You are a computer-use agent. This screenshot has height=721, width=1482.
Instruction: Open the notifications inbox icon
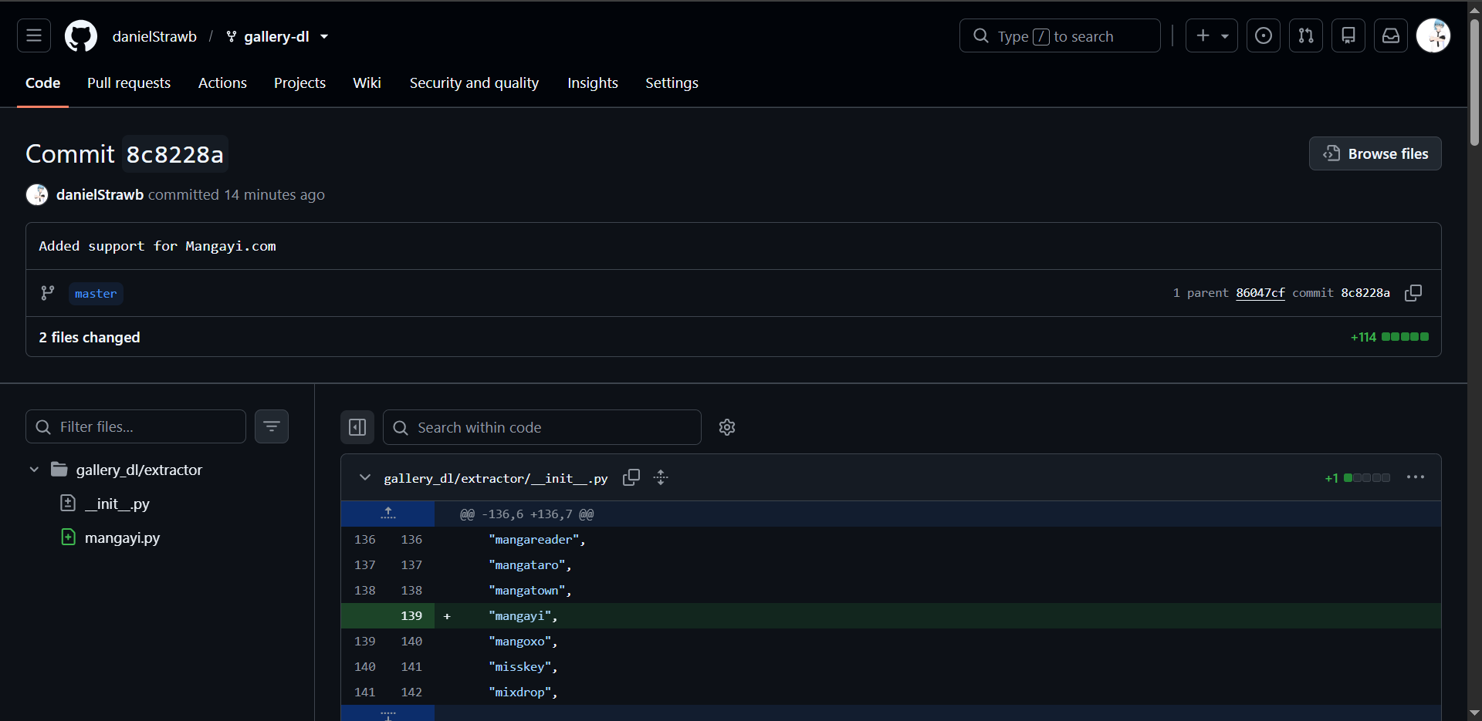(1391, 35)
